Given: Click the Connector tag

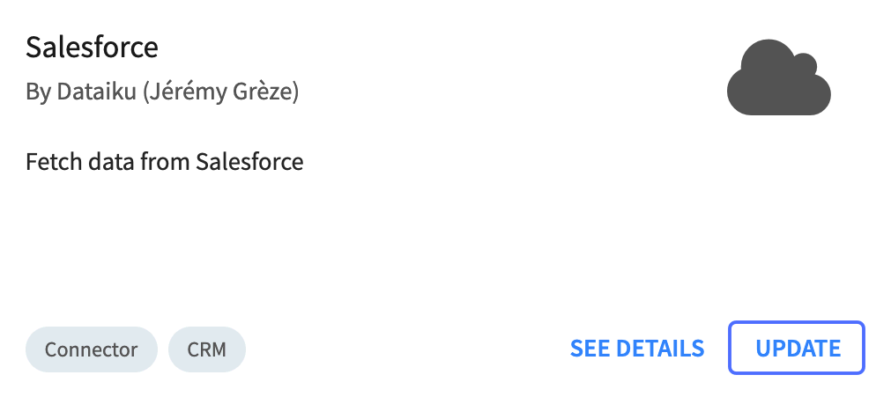Looking at the screenshot, I should pyautogui.click(x=92, y=349).
